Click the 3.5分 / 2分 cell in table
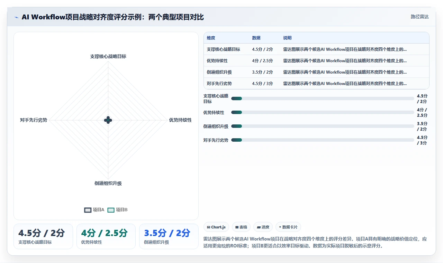 point(263,72)
